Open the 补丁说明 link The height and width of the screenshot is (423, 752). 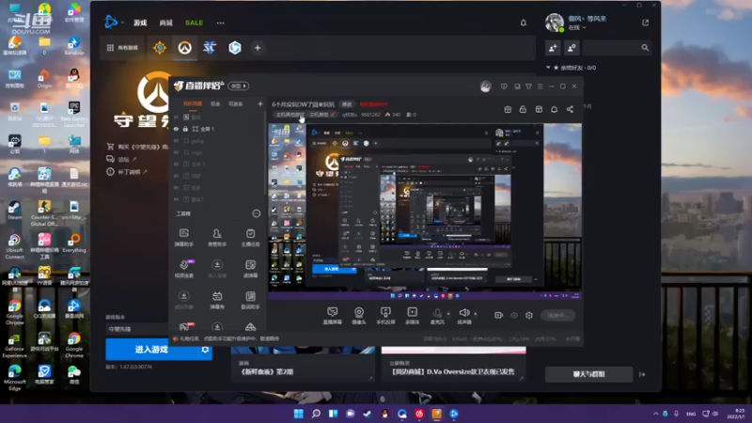129,172
